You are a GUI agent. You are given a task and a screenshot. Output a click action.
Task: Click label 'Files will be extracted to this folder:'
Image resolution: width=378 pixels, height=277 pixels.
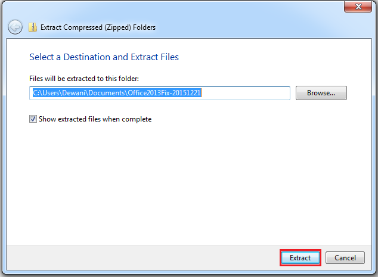click(x=84, y=79)
